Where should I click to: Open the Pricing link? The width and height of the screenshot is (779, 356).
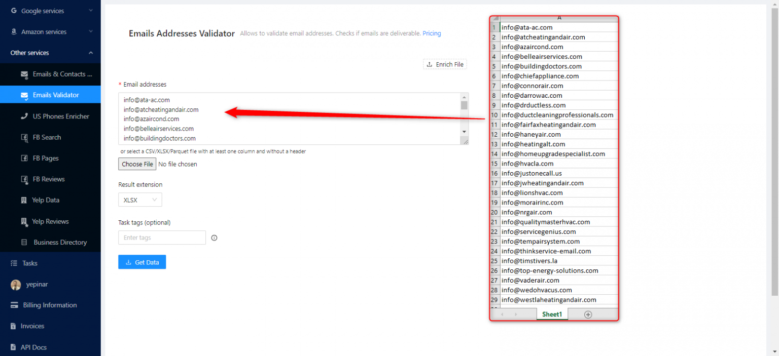(x=432, y=33)
